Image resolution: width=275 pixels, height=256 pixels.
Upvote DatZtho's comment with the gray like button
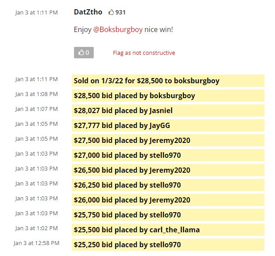tap(84, 53)
